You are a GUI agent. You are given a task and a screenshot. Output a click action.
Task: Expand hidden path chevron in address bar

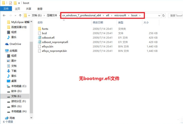click(29, 16)
